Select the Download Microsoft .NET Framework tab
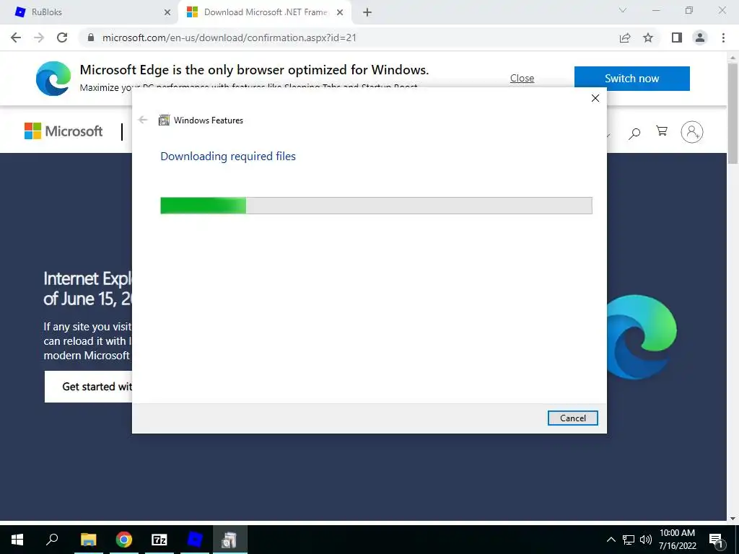 (x=264, y=12)
